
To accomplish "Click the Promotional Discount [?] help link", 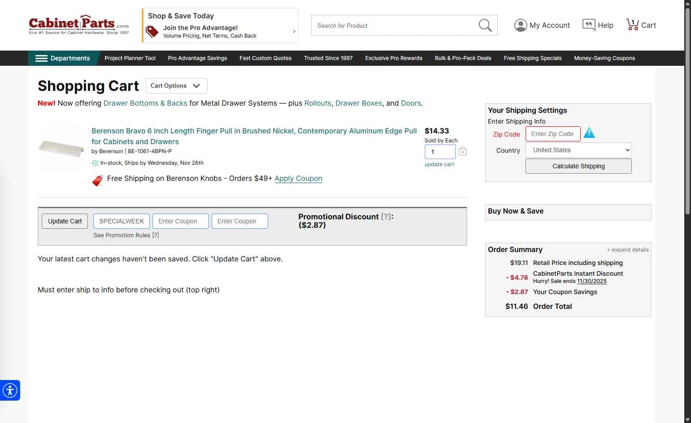I will pyautogui.click(x=386, y=217).
